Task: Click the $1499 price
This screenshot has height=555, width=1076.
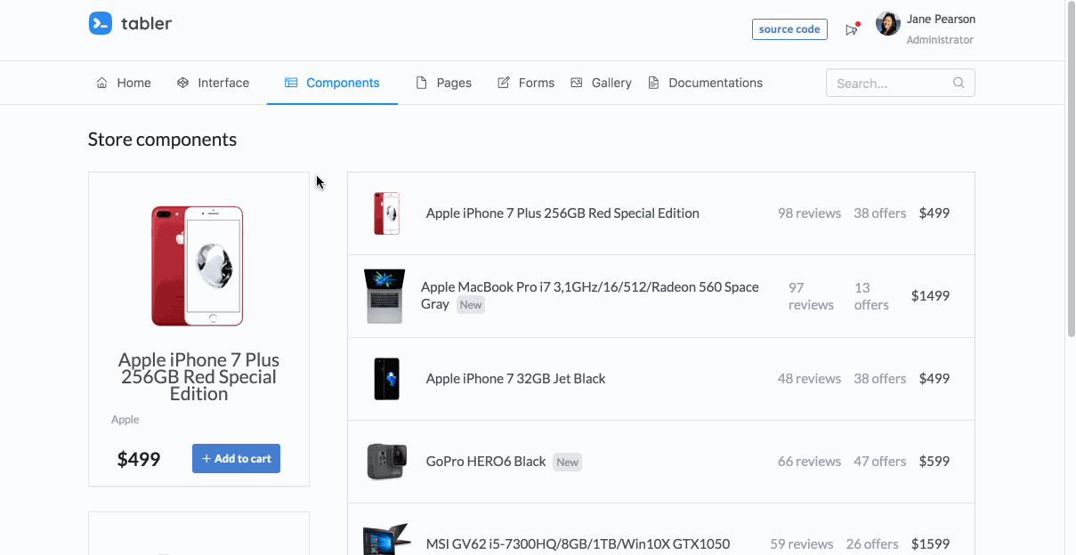Action: [930, 296]
